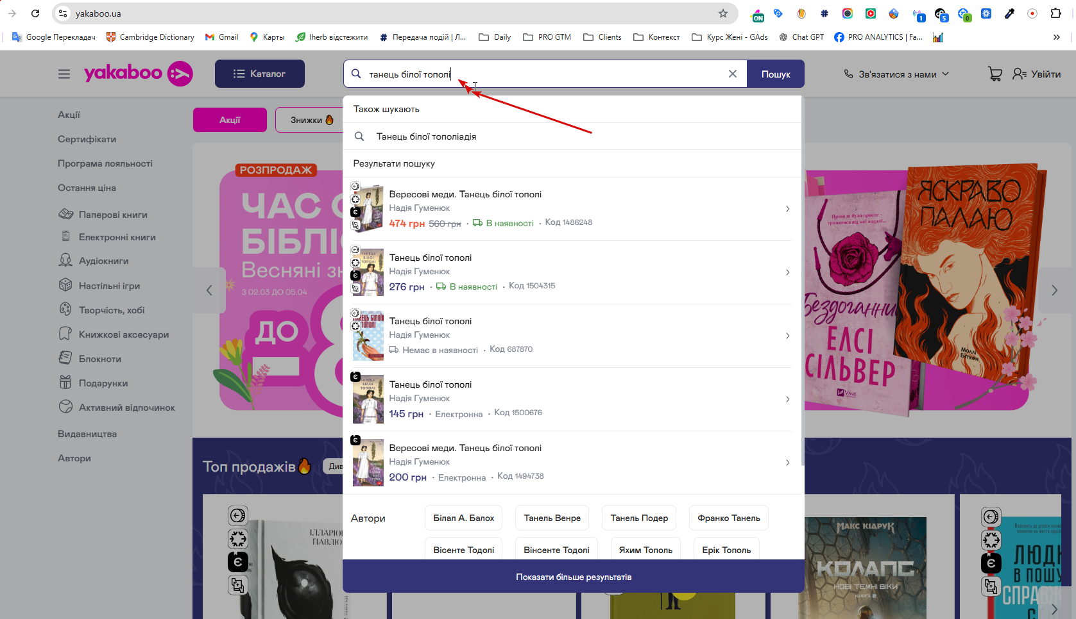Open the Настільні ігри category icon
Viewport: 1076px width, 619px height.
point(65,285)
